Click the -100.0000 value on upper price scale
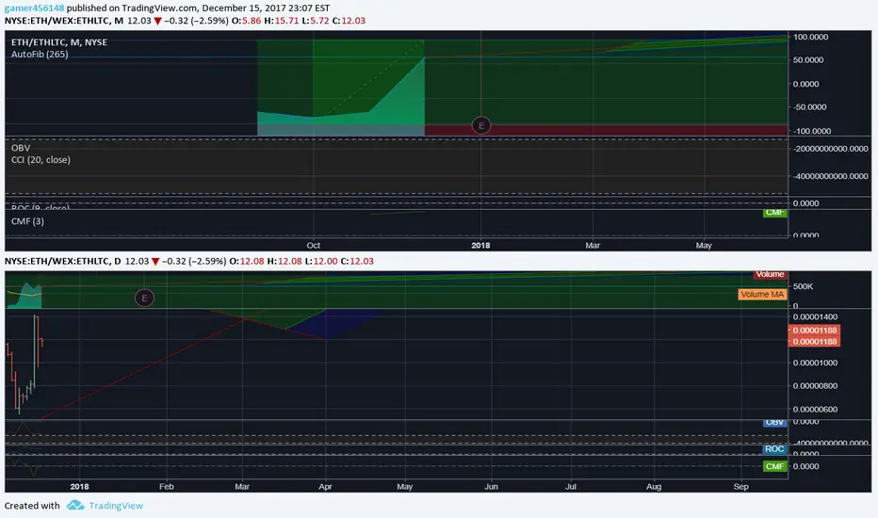The image size is (878, 518). 812,131
